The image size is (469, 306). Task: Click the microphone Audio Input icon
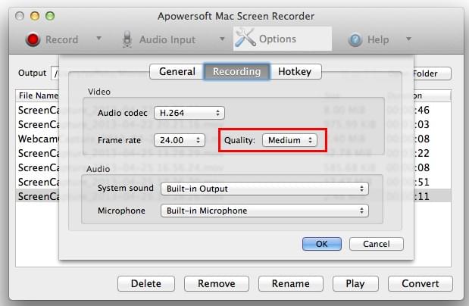(x=127, y=39)
